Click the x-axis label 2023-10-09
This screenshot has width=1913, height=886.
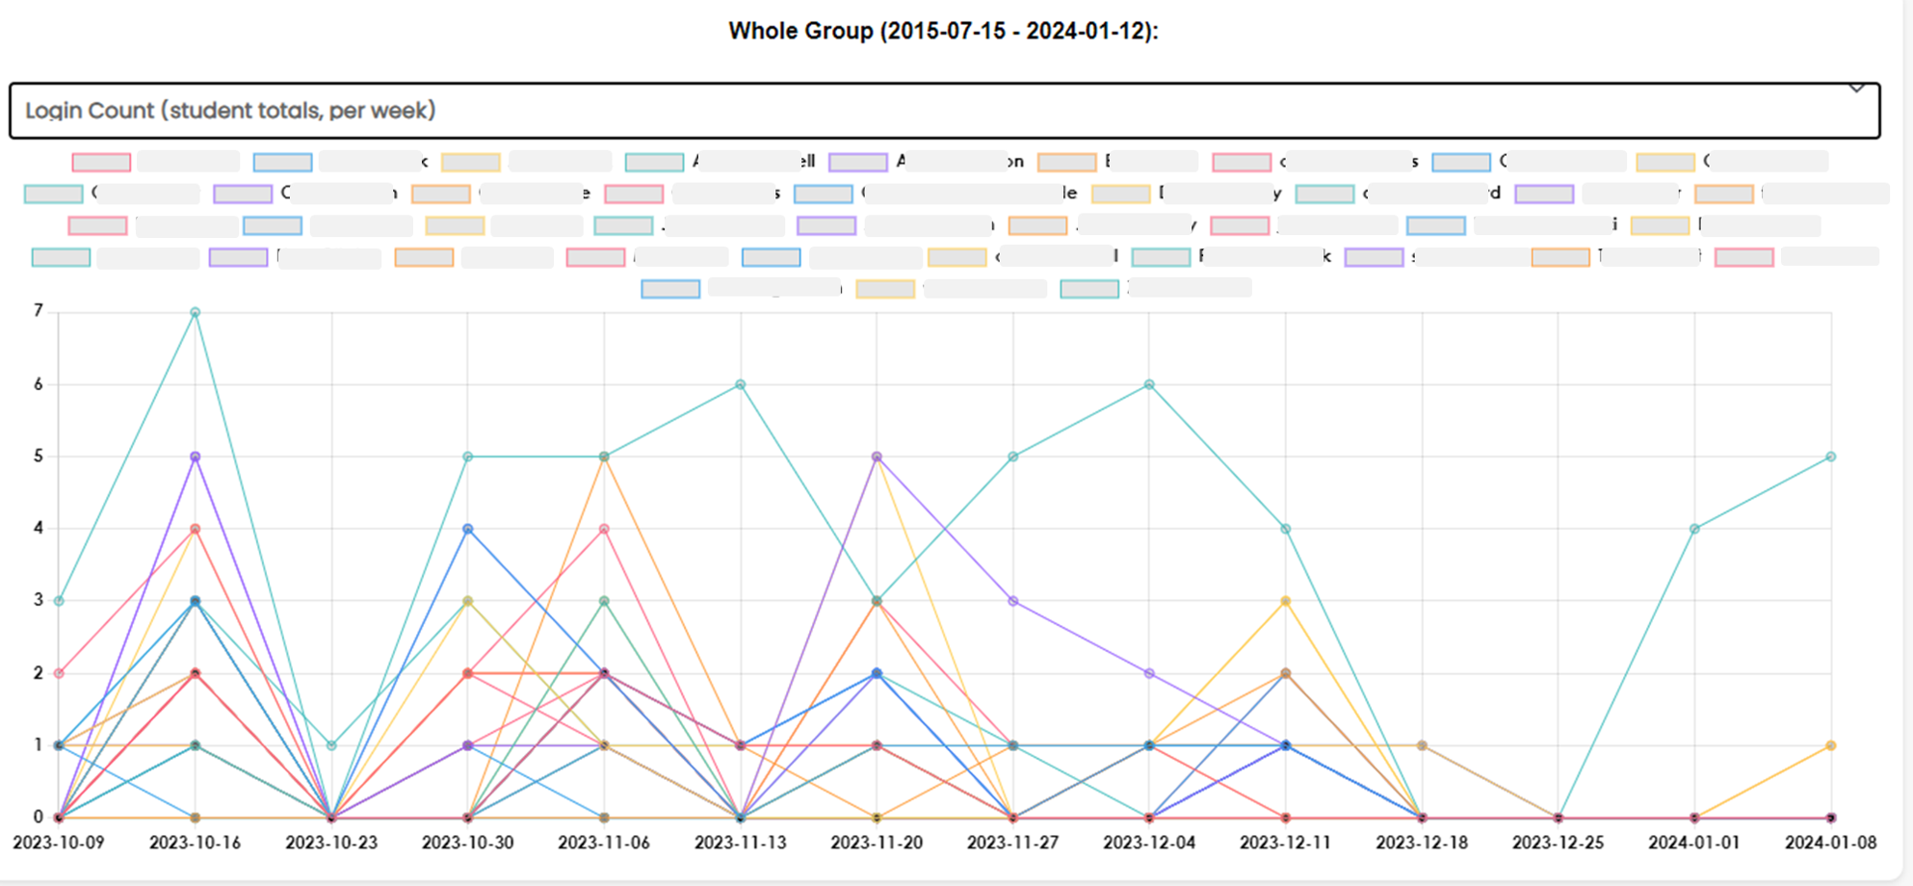point(59,843)
